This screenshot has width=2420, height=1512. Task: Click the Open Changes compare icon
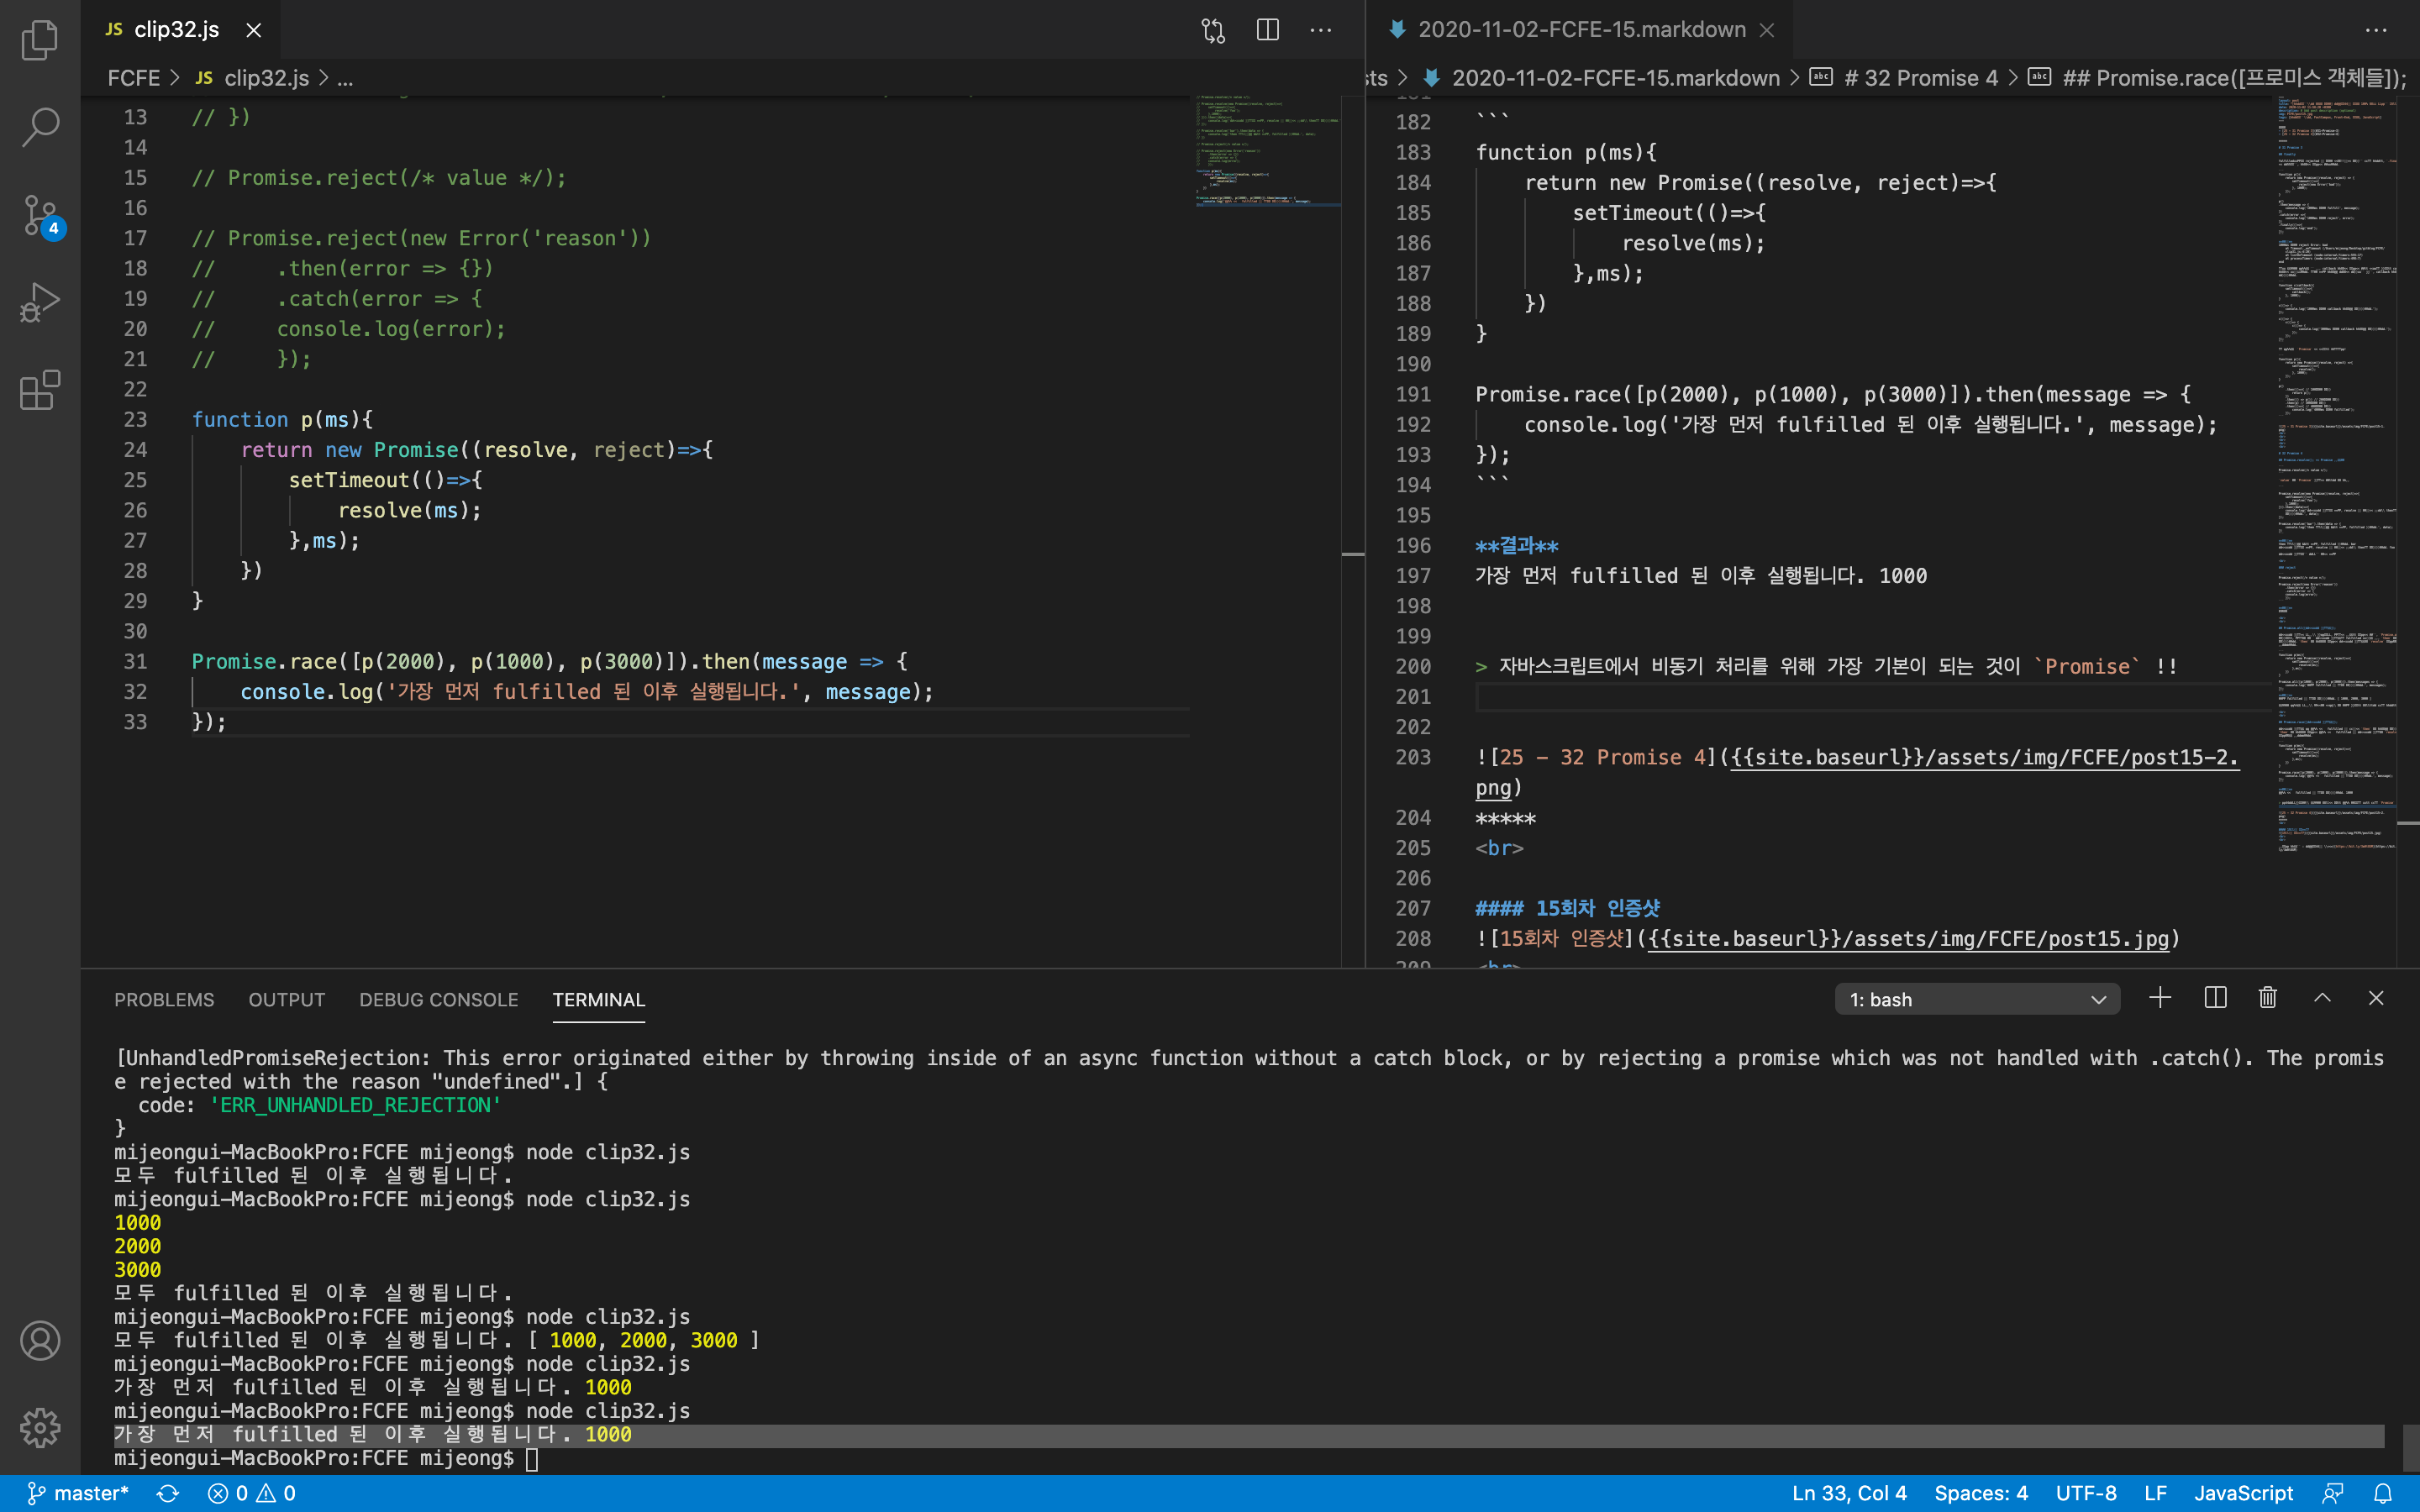pyautogui.click(x=1213, y=30)
